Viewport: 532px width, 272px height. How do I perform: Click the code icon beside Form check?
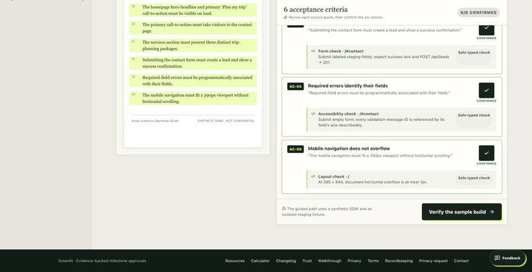pos(313,51)
